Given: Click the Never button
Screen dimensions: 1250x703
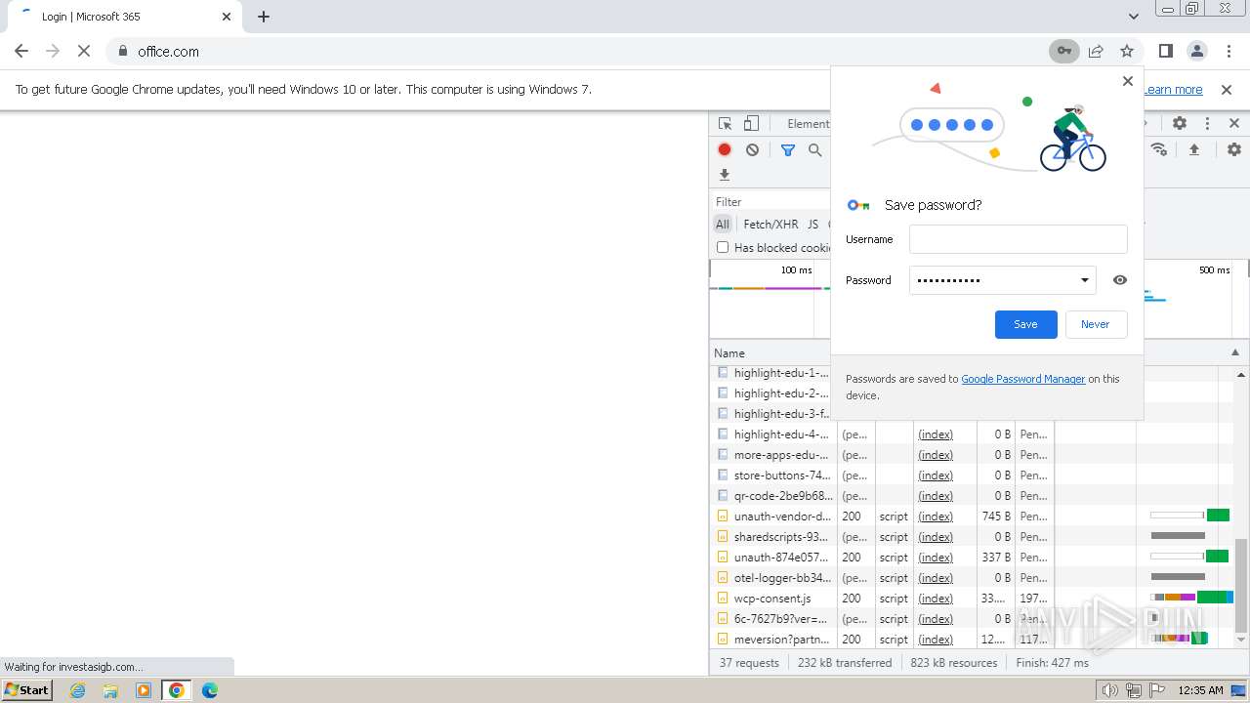Looking at the screenshot, I should tap(1095, 324).
